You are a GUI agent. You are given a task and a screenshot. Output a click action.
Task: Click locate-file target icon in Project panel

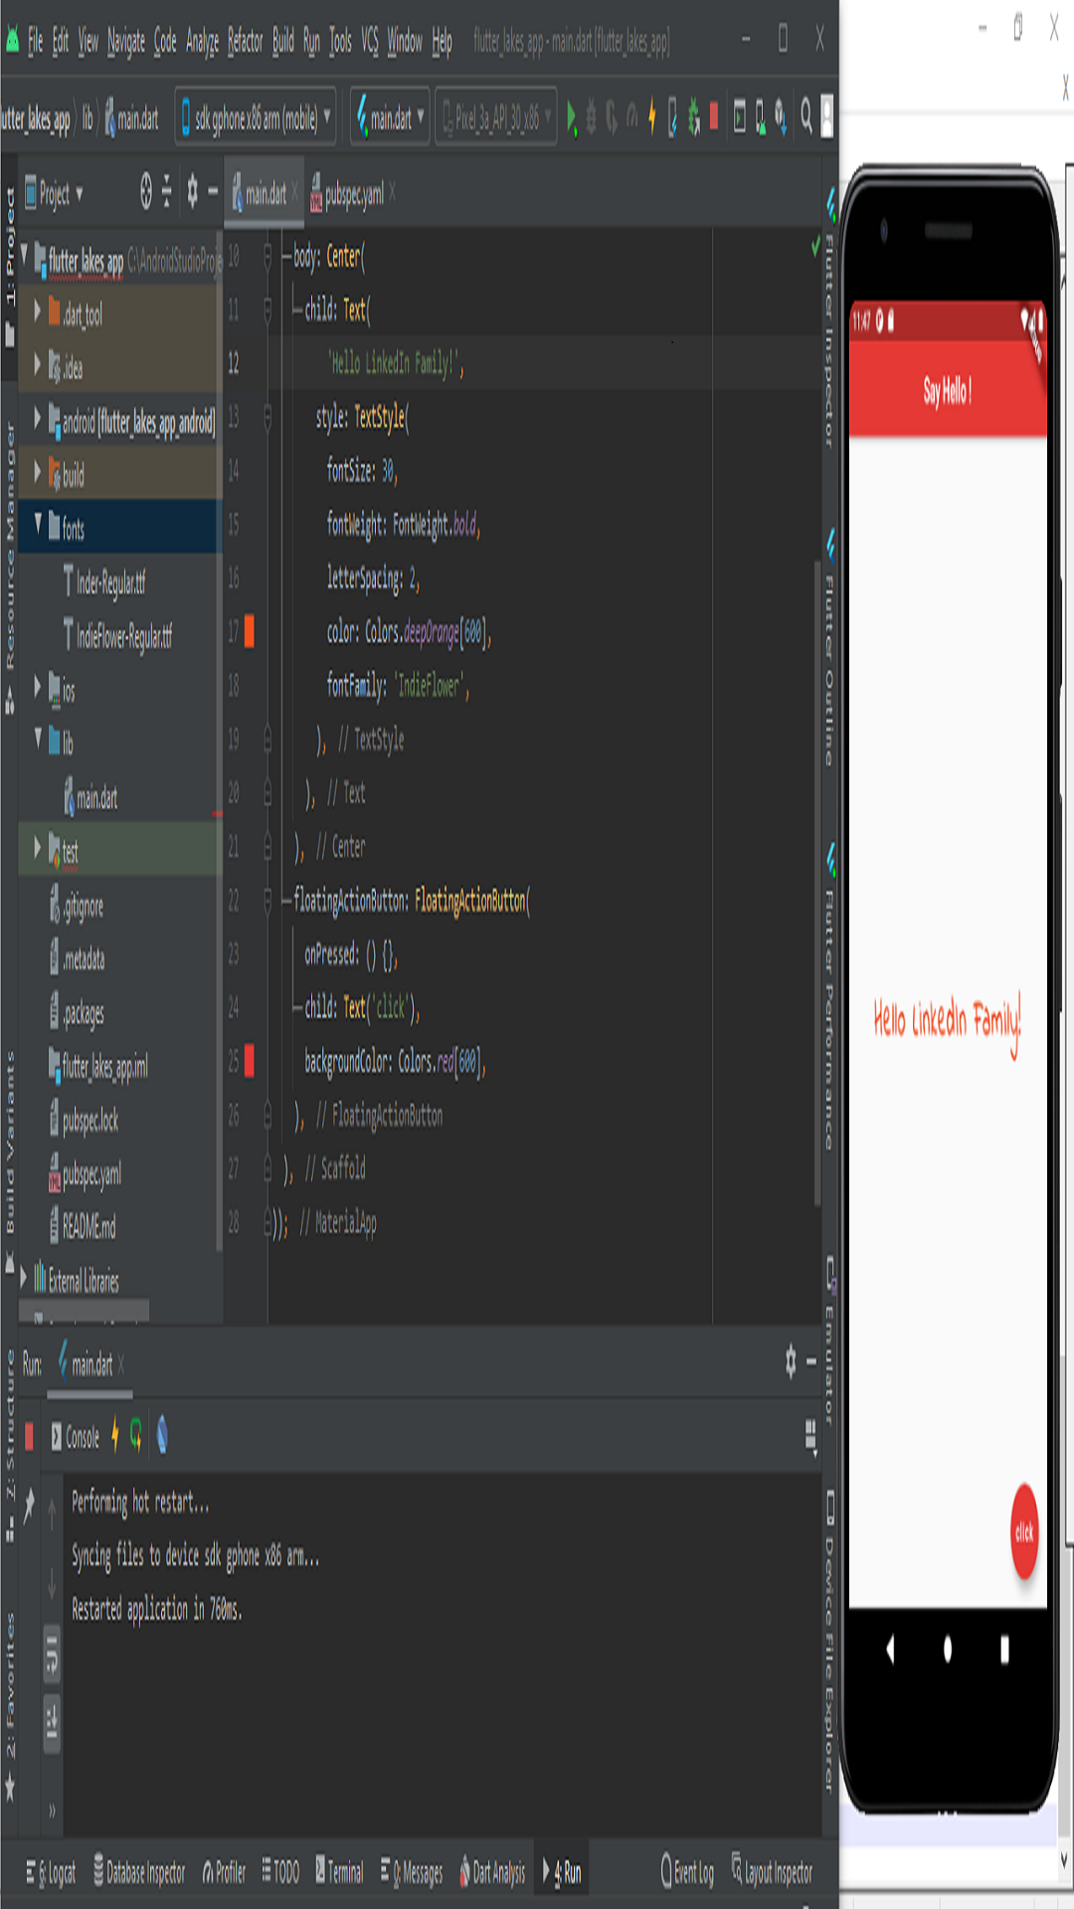pyautogui.click(x=145, y=192)
